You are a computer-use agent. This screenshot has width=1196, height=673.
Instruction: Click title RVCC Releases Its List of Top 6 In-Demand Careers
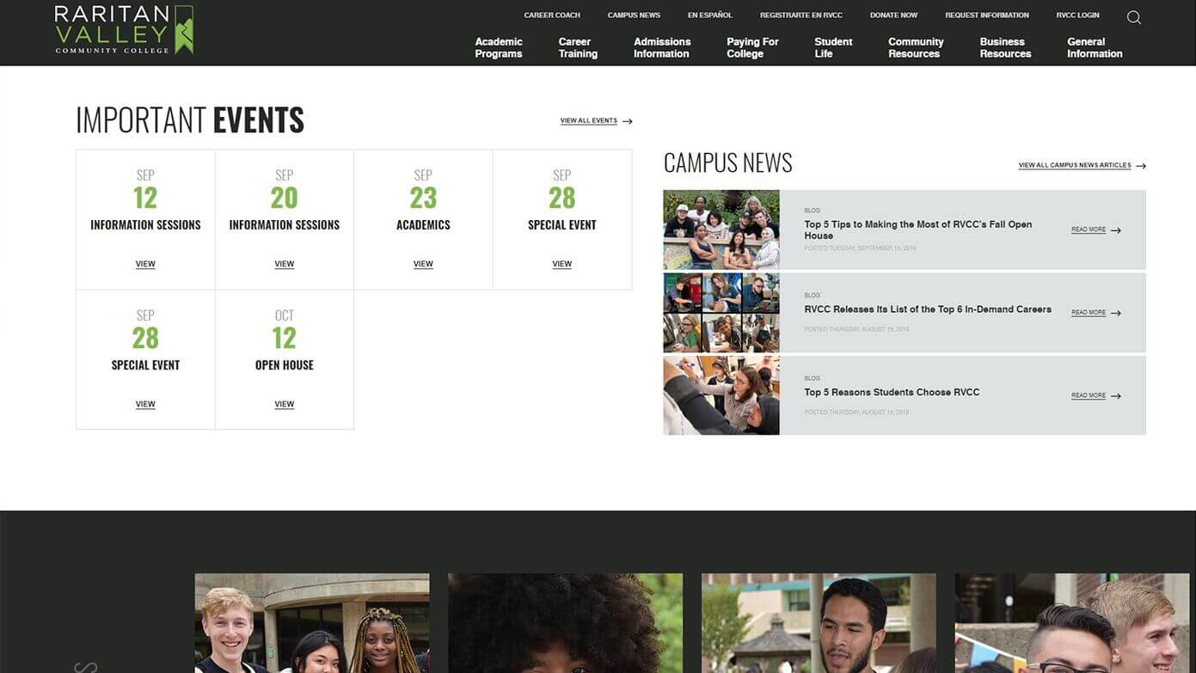tap(928, 309)
